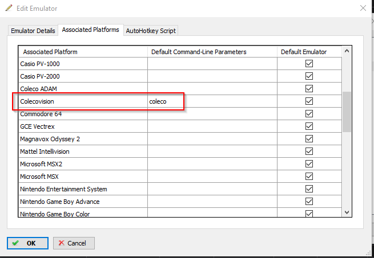Screen dimensions: 374x258
Task: Select the Magnavox Odyssey 2 platform cell
Action: (x=83, y=139)
